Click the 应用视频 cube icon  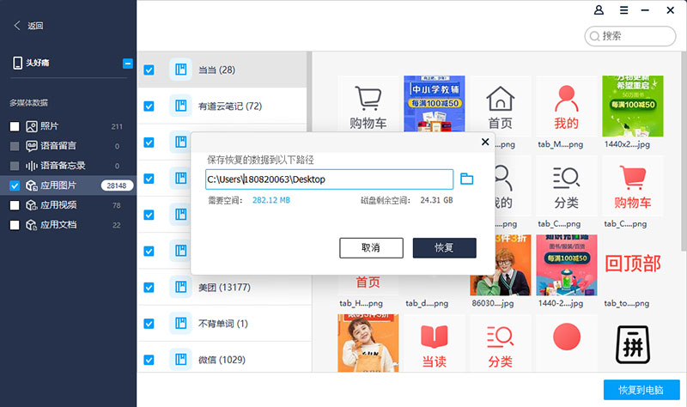pos(32,205)
